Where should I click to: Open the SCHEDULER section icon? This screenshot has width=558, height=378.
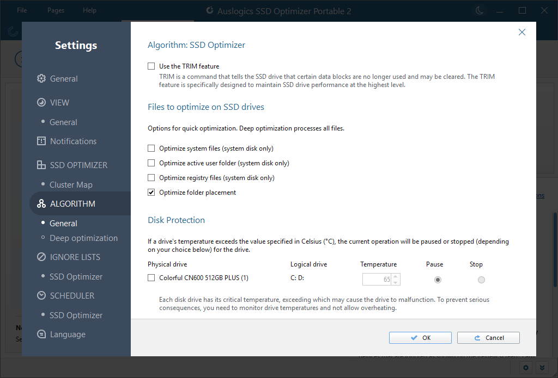pyautogui.click(x=41, y=295)
